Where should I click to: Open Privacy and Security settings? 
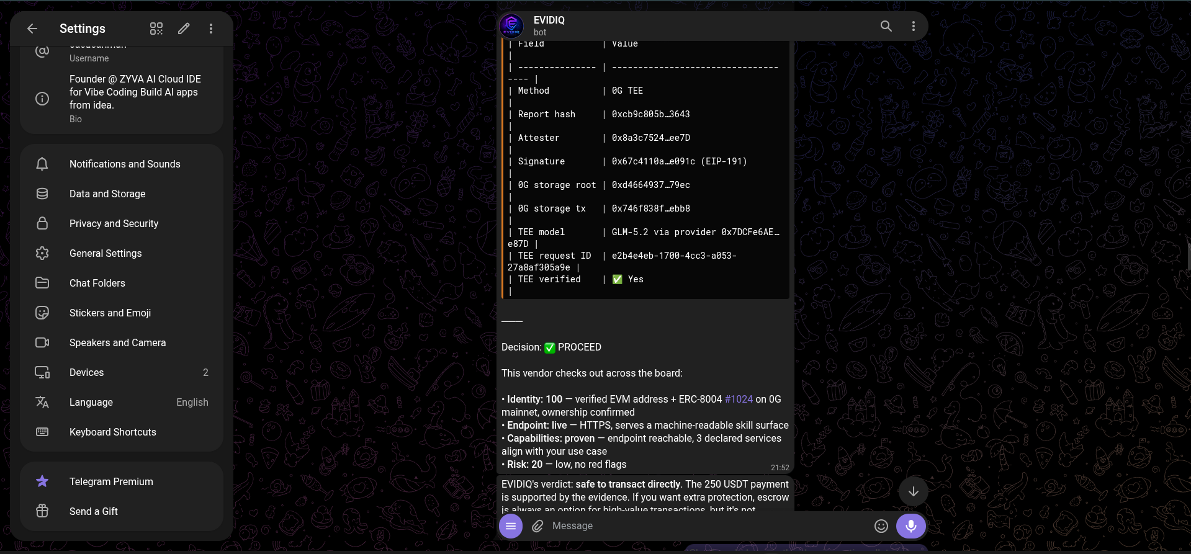coord(122,223)
